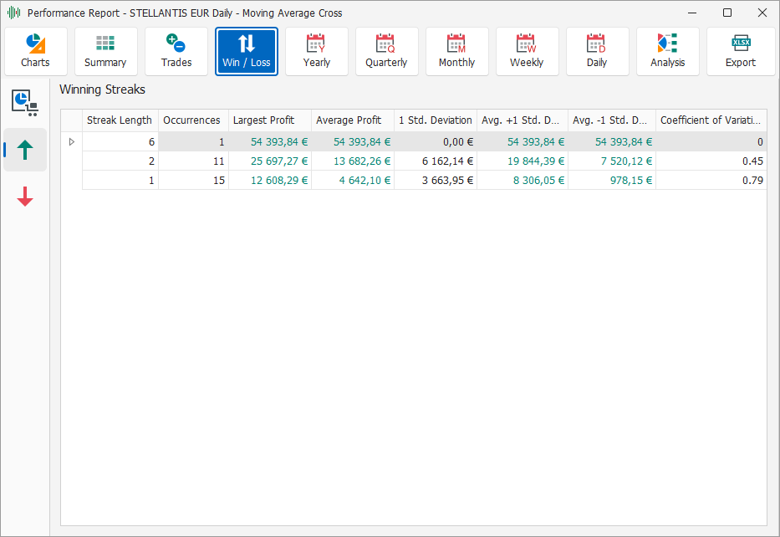Select cell 19 844,39 €
This screenshot has width=780, height=537.
pyautogui.click(x=523, y=161)
